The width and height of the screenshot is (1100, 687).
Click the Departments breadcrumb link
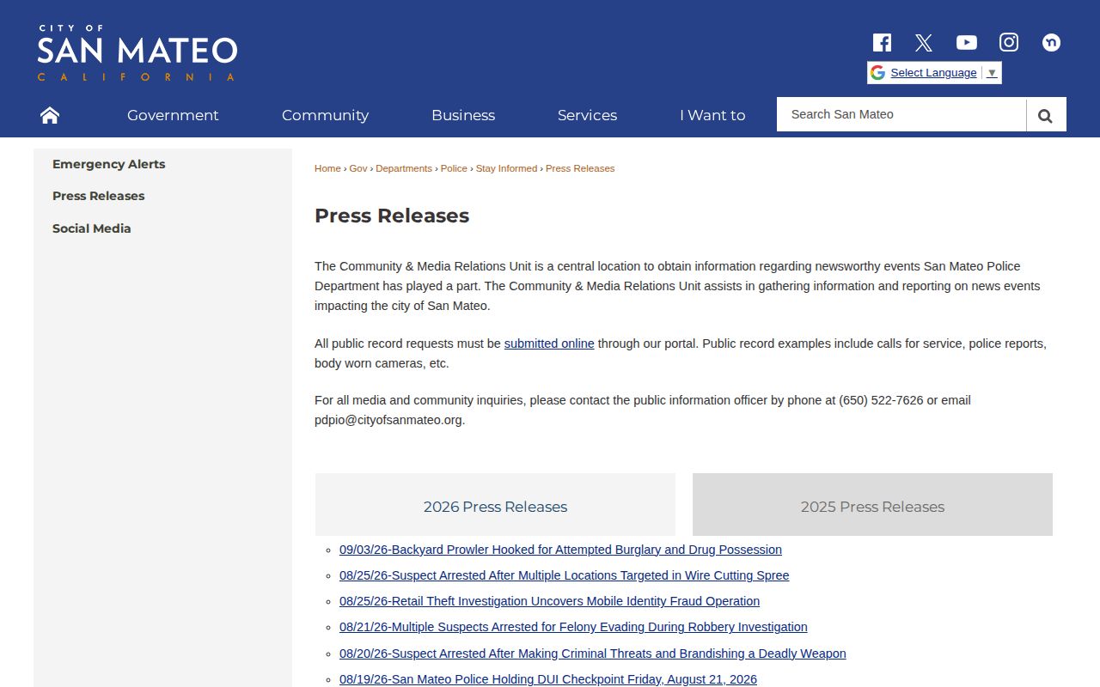[404, 168]
